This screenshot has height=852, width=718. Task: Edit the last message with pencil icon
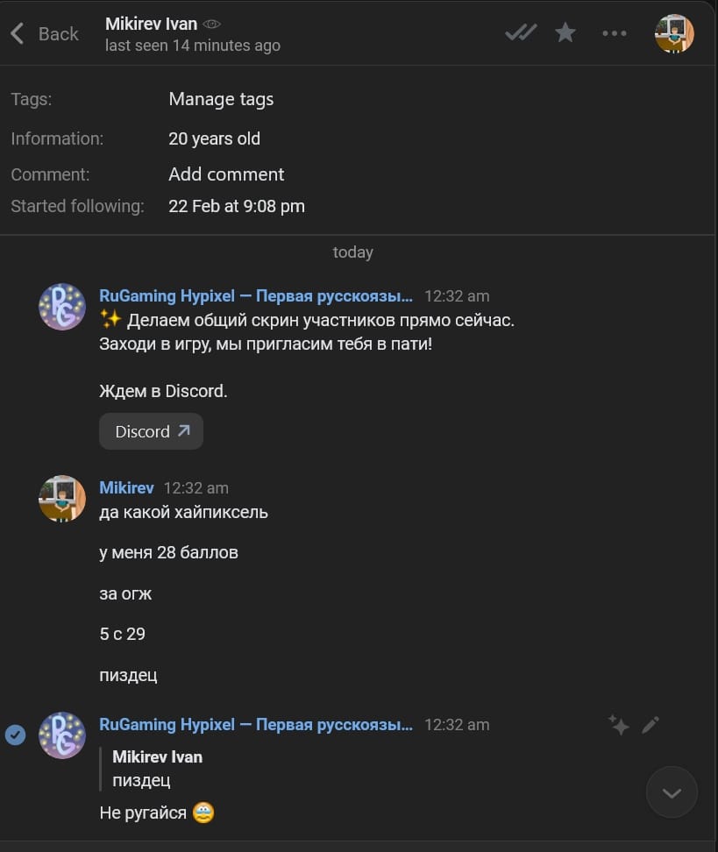(650, 725)
